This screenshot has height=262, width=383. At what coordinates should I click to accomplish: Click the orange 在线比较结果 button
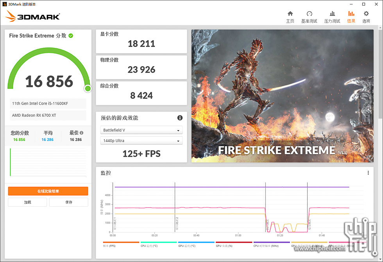pyautogui.click(x=48, y=191)
